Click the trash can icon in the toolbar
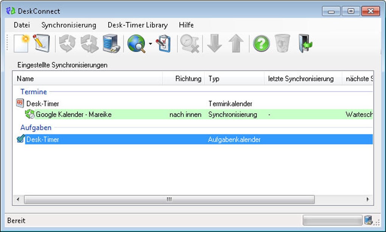 [x=282, y=43]
